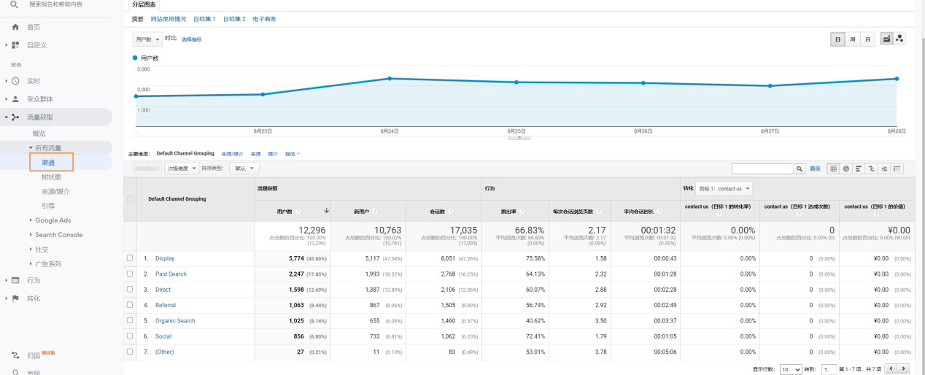Collapse the 所有流量 tree node
This screenshot has height=375, width=925.
click(x=31, y=148)
